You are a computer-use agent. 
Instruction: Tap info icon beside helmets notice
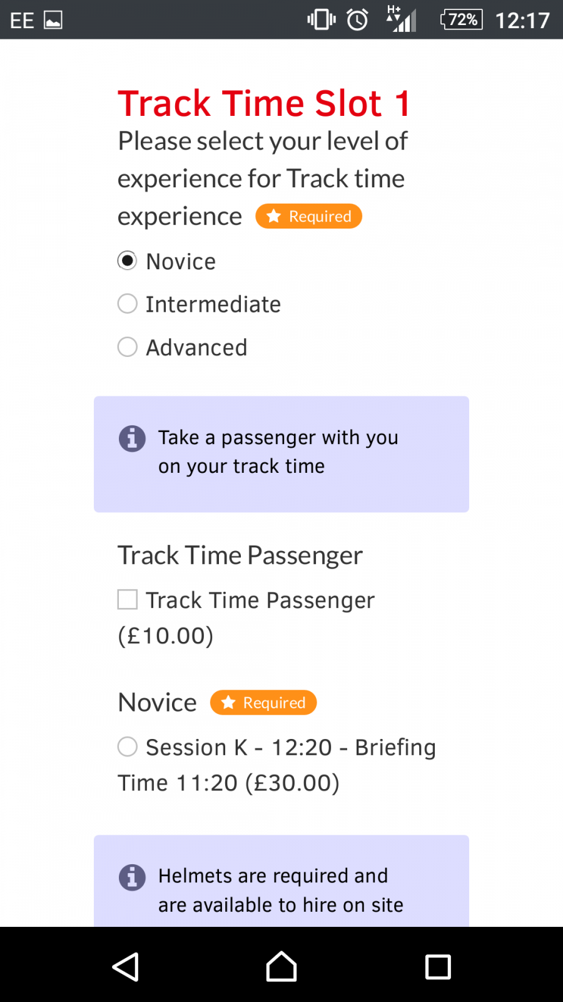pyautogui.click(x=132, y=877)
